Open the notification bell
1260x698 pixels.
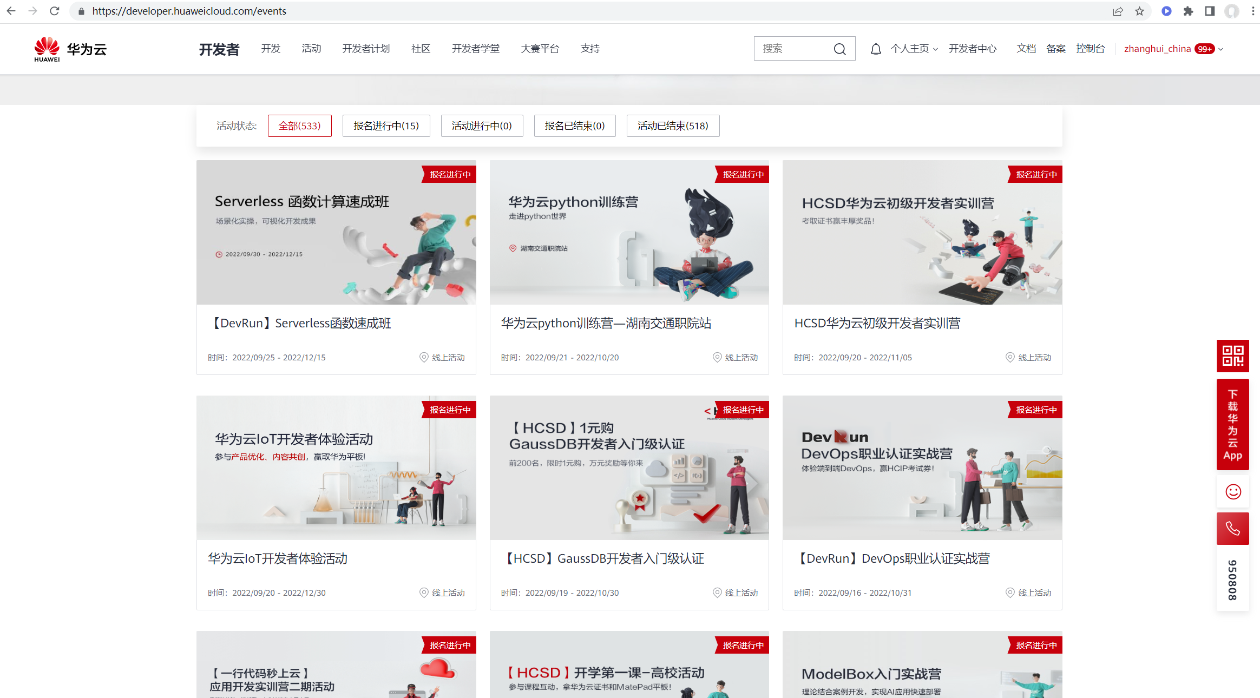(875, 49)
